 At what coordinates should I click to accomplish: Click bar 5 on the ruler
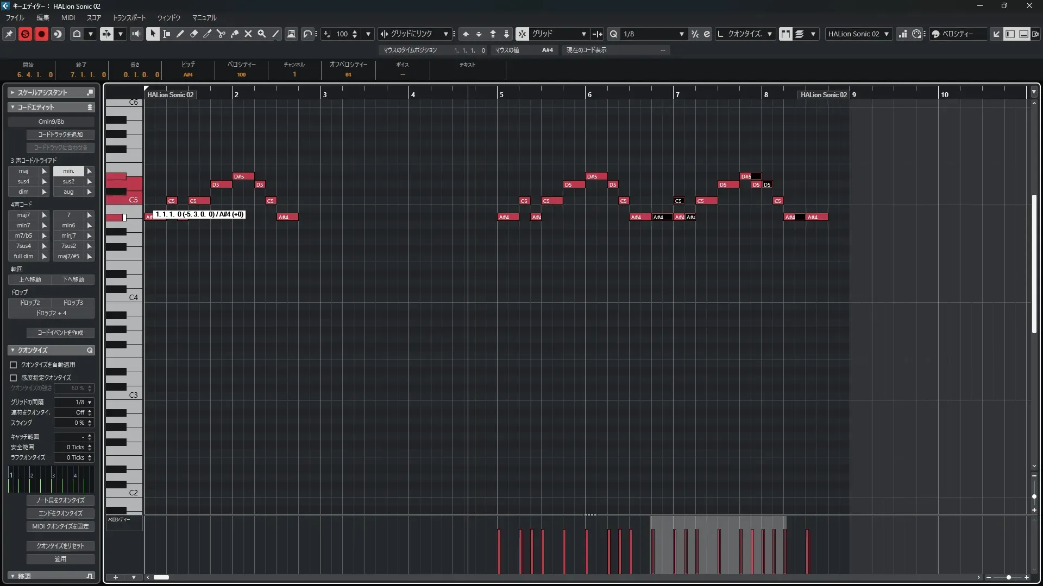tap(501, 94)
